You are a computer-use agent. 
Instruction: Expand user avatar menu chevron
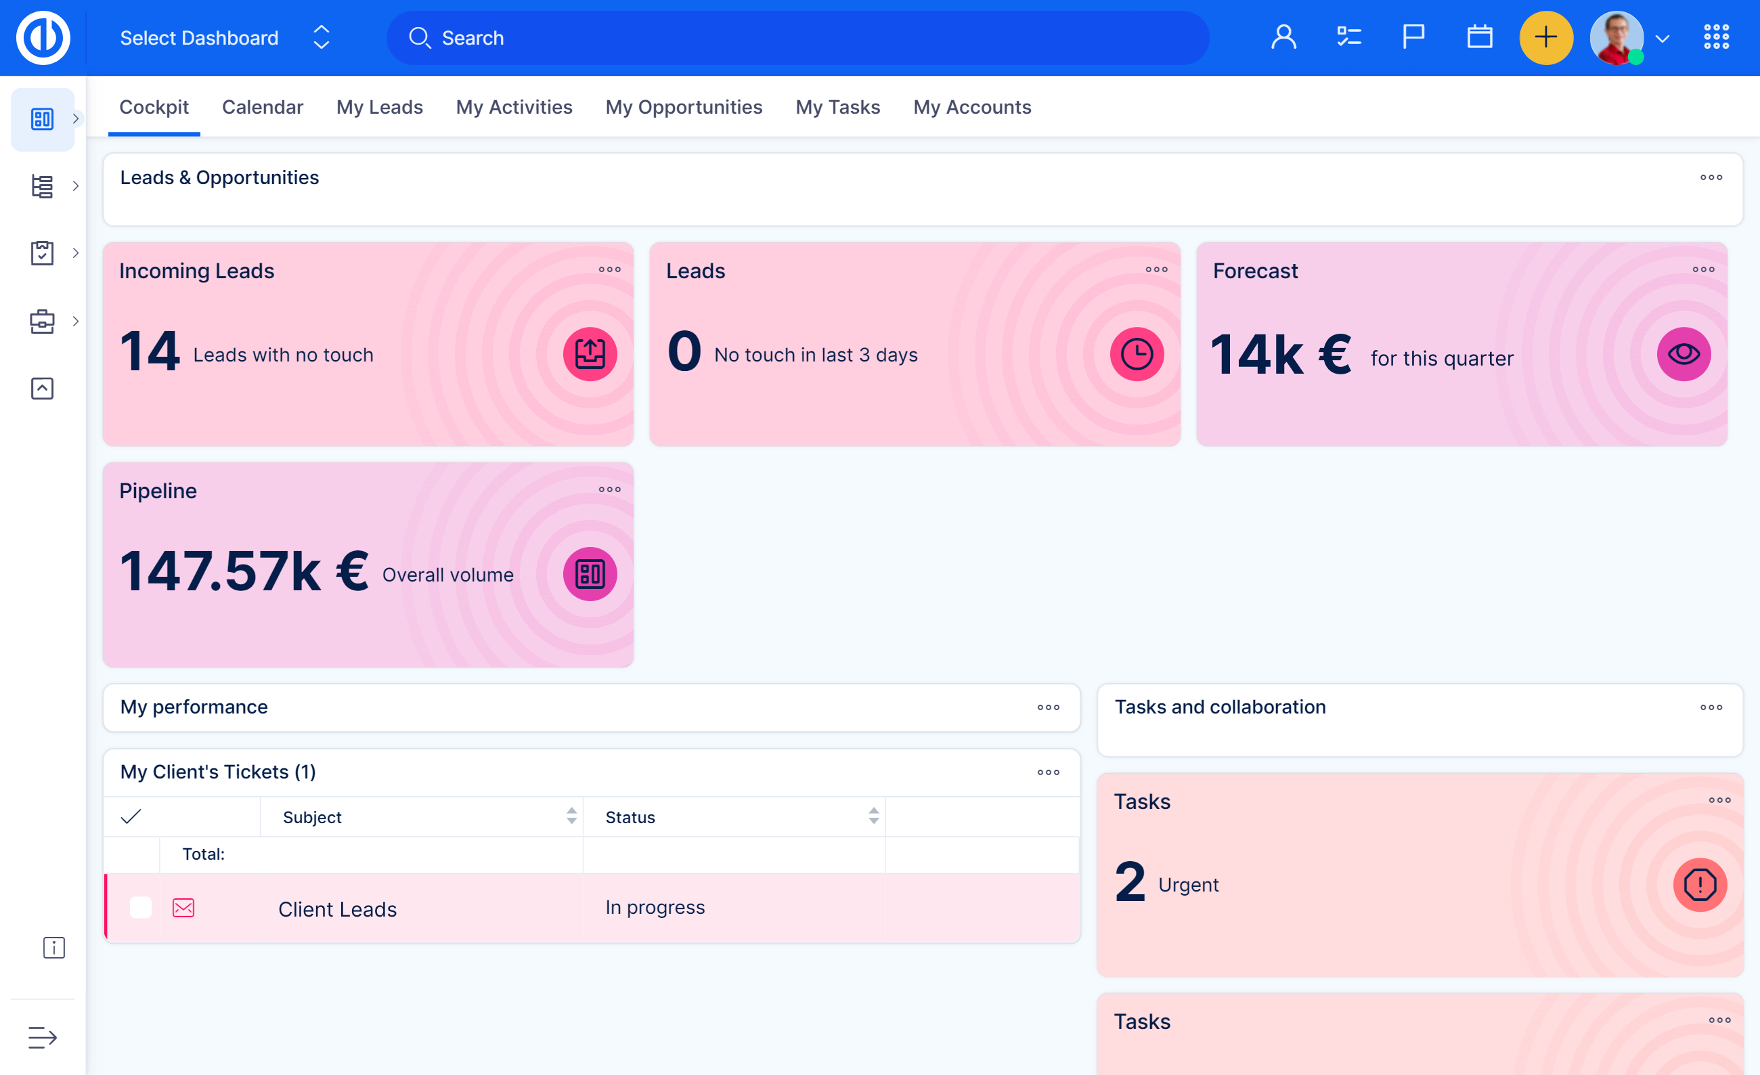click(1662, 39)
